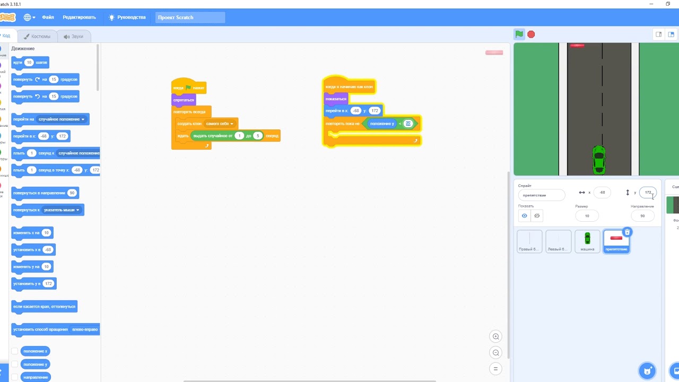Edit the 5 field in random block
This screenshot has width=679, height=382.
pyautogui.click(x=258, y=136)
